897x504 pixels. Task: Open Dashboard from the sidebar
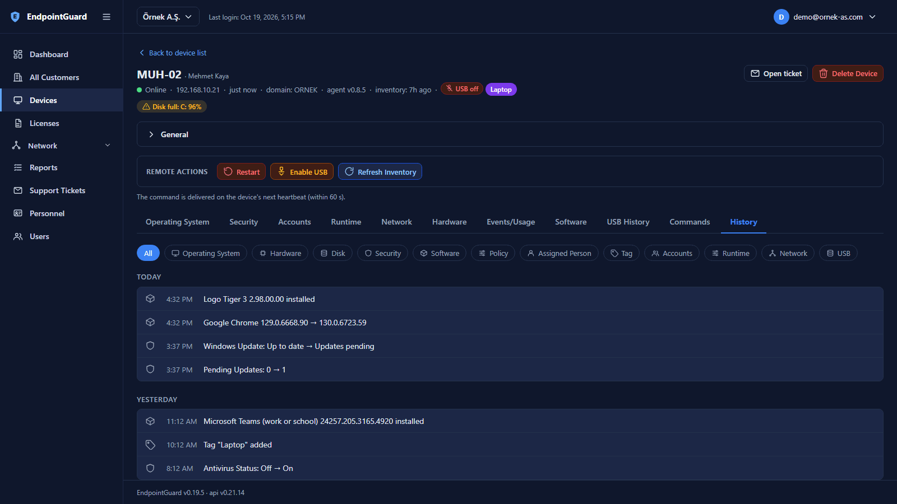pos(62,54)
